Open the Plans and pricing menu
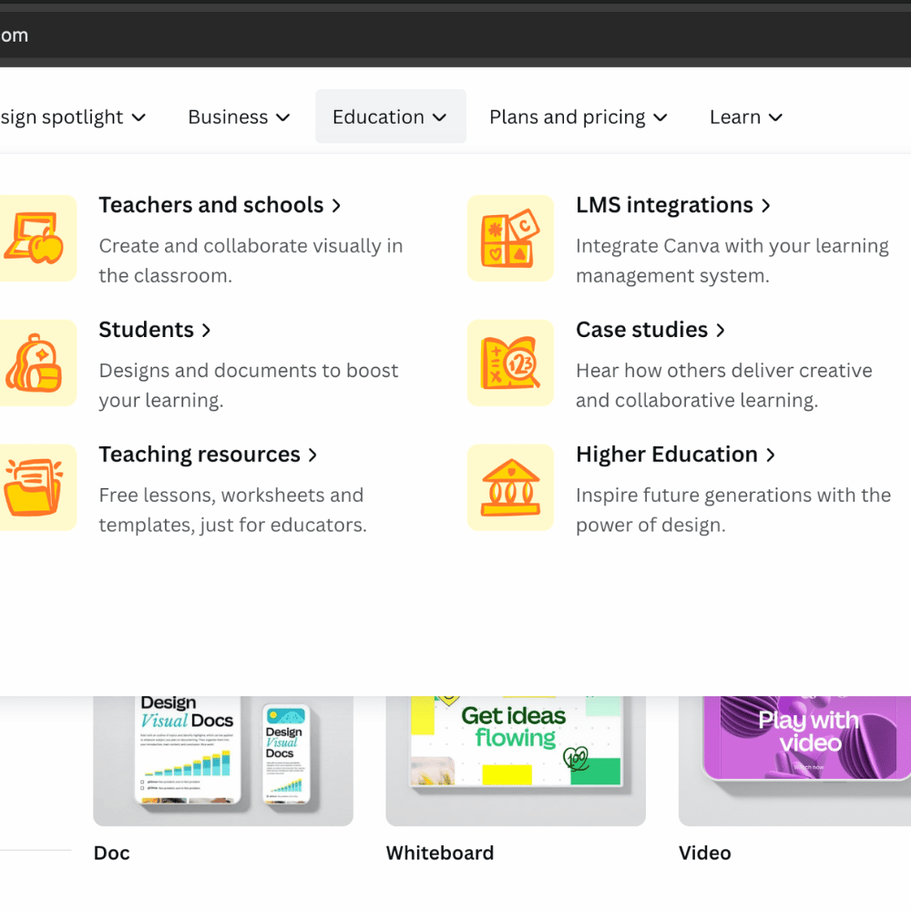 578,117
